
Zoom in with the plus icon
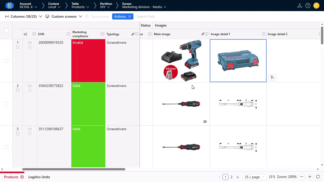(310, 177)
